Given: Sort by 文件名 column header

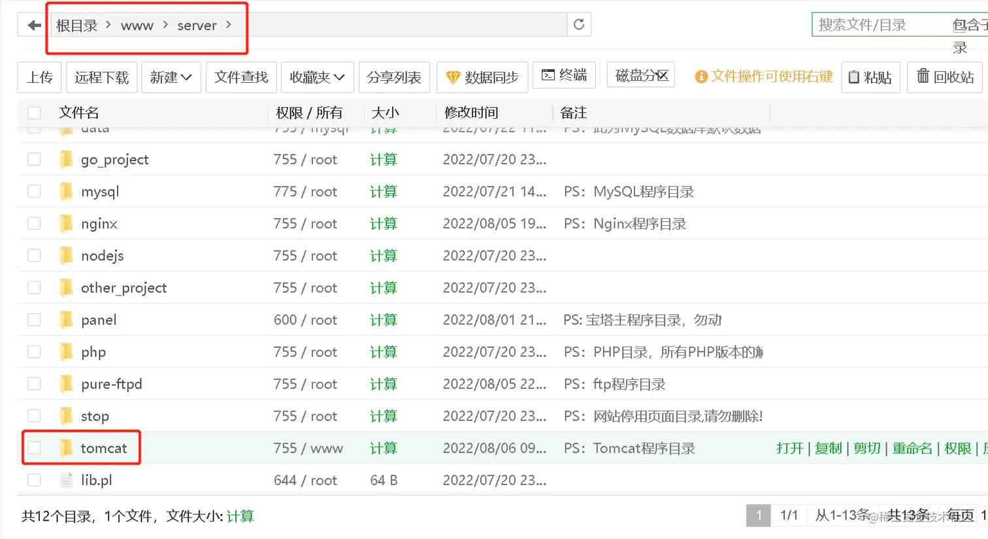Looking at the screenshot, I should [79, 113].
